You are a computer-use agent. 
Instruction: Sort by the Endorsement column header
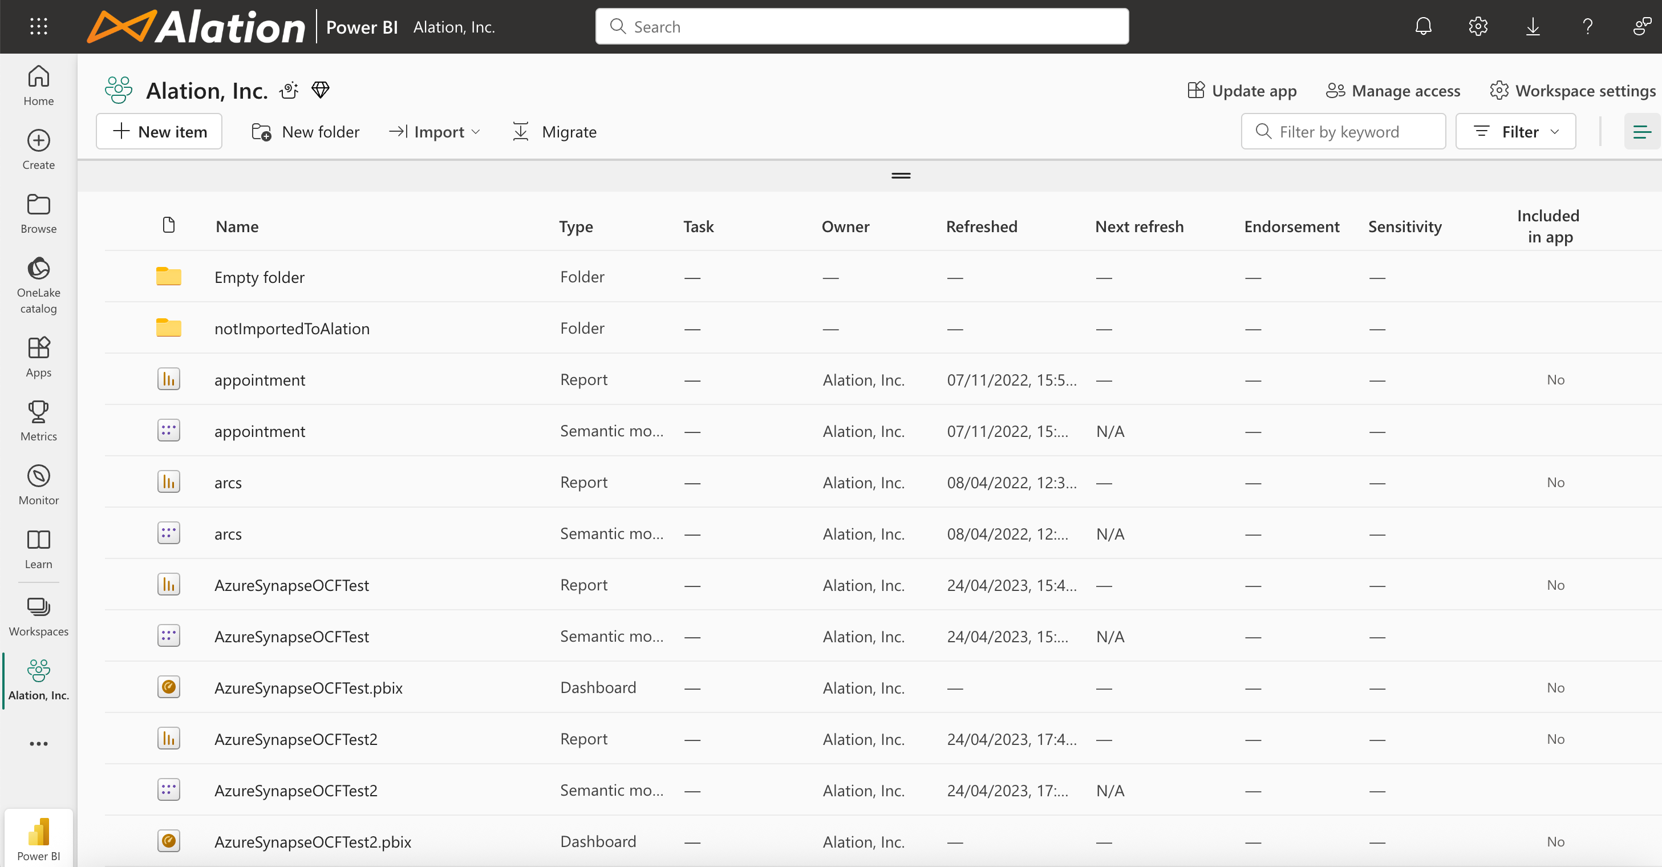[1292, 226]
